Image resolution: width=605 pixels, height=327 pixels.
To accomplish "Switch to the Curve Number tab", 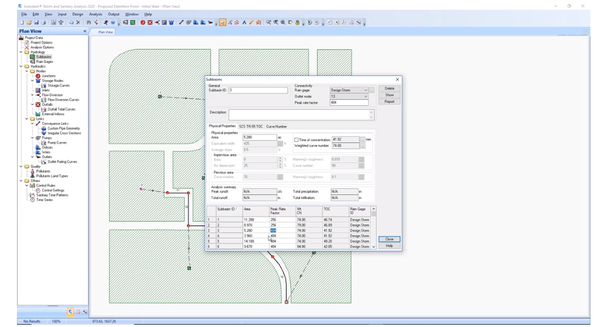I will point(276,126).
